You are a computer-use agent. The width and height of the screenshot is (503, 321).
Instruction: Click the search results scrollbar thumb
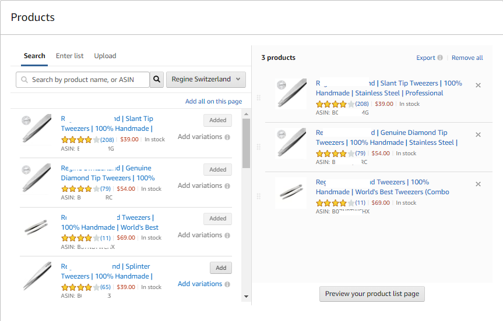pyautogui.click(x=246, y=143)
